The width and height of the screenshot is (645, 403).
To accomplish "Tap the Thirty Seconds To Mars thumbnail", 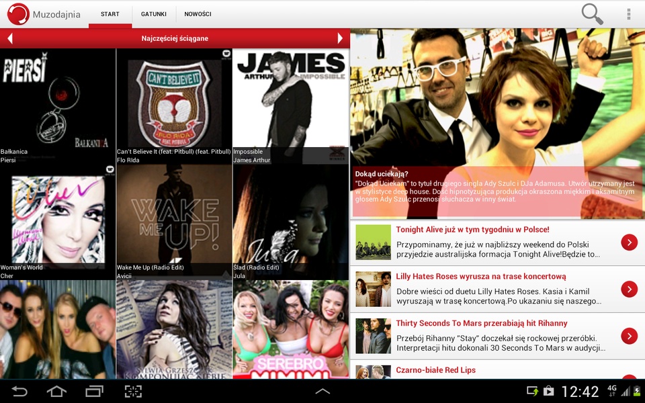I will (x=373, y=336).
